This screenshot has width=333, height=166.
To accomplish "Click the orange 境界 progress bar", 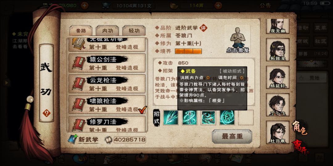I will 188,51.
